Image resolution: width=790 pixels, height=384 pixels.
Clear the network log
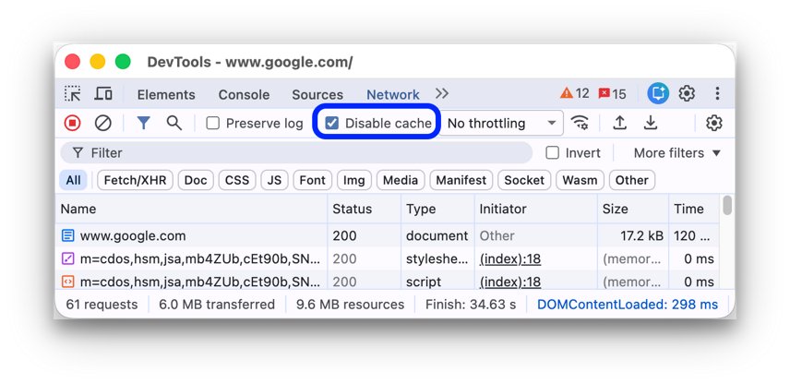pyautogui.click(x=103, y=123)
